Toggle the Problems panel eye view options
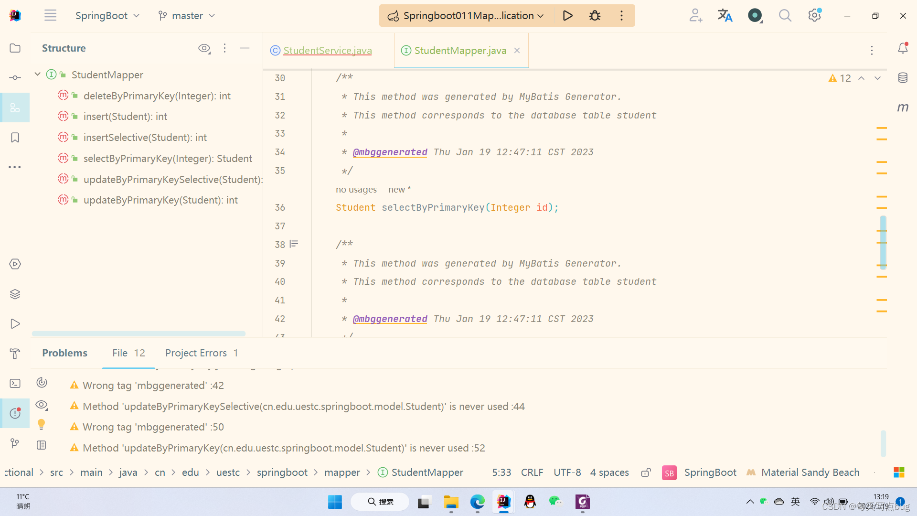Viewport: 917px width, 516px height. click(x=42, y=405)
